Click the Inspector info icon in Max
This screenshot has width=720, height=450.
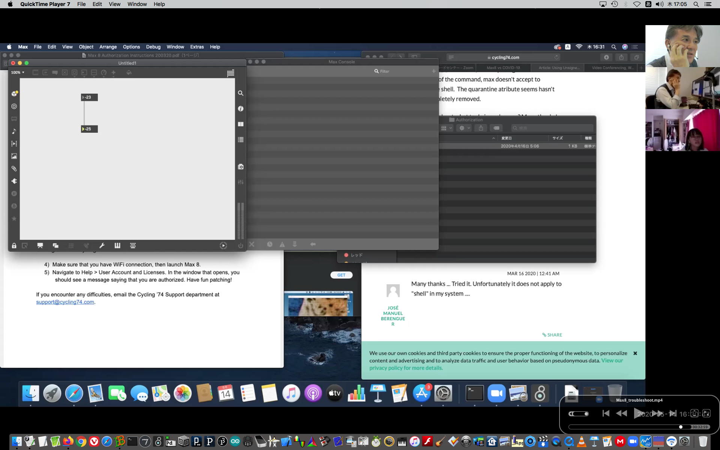(240, 109)
